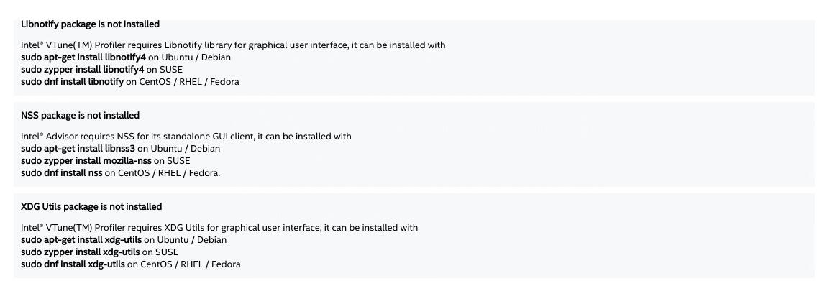Click the Intel Advisor requires NSS sentence
Image resolution: width=822 pixels, height=281 pixels.
(186, 137)
